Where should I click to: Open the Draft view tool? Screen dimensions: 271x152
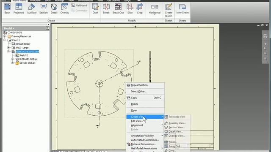pos(95,8)
